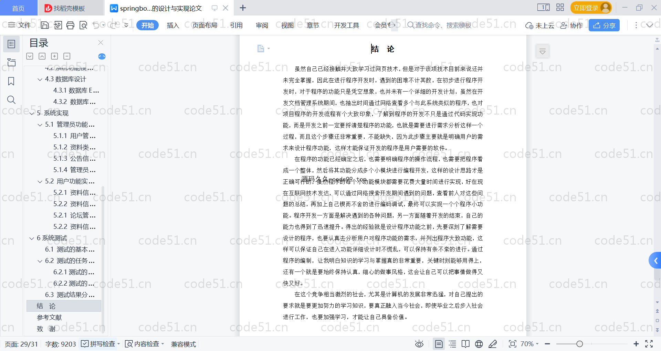The image size is (661, 351).
Task: Click the page document icon near the heading
Action: pyautogui.click(x=261, y=49)
